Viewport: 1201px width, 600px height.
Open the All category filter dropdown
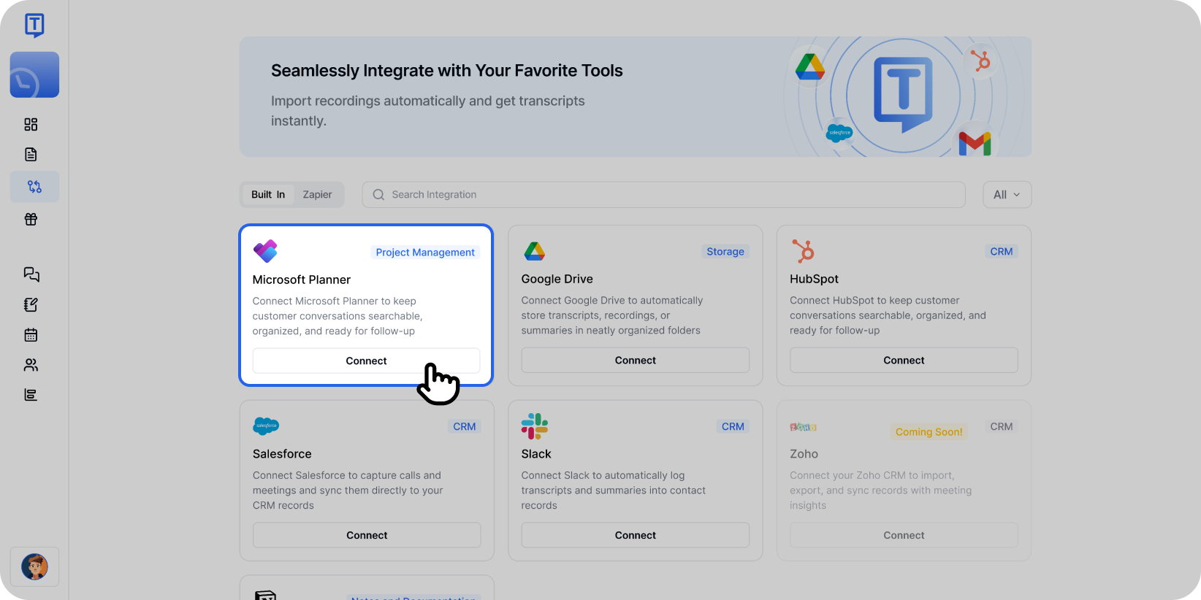(x=1007, y=195)
